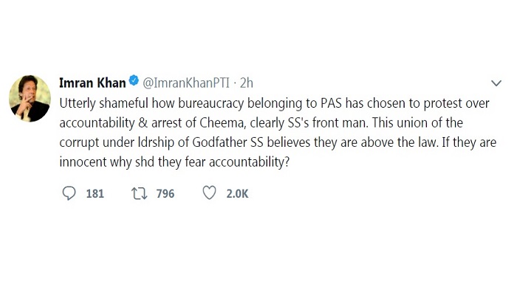The image size is (517, 295).
Task: Click the 796 retweets count
Action: [x=165, y=193]
